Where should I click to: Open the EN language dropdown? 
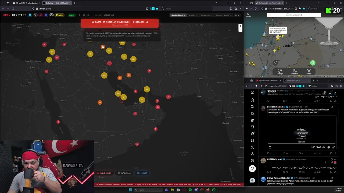tap(237, 15)
